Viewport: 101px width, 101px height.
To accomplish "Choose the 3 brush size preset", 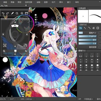I will pyautogui.click(x=81, y=61).
